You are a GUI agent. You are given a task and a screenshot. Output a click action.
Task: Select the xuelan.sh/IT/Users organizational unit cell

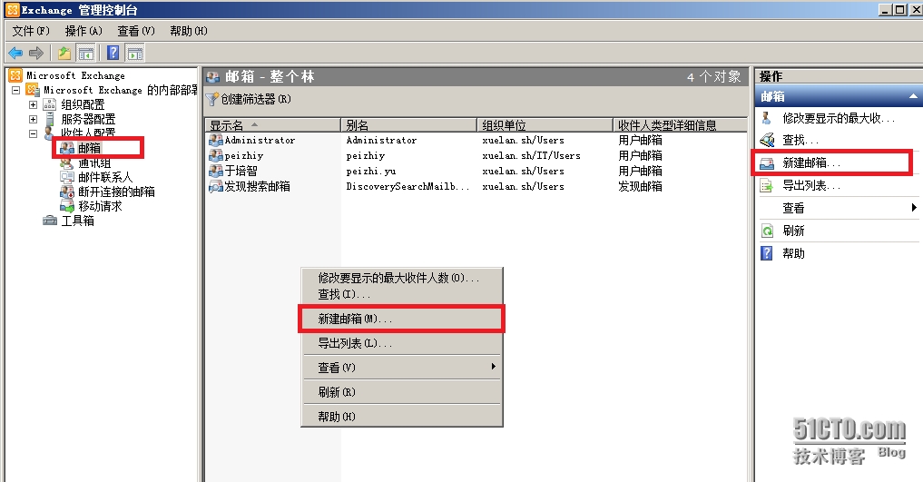pyautogui.click(x=531, y=155)
